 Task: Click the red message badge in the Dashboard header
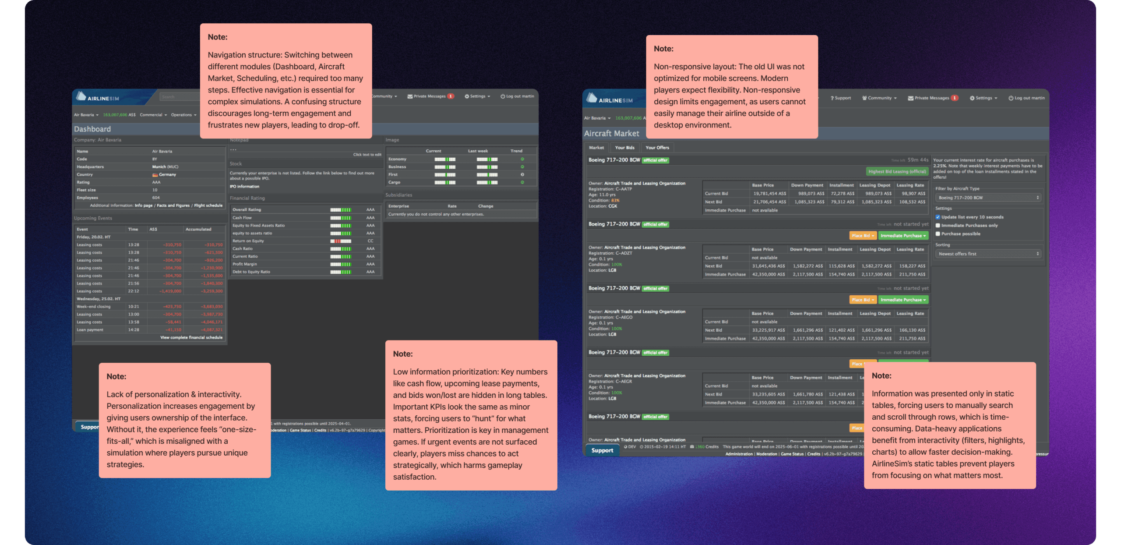(x=451, y=96)
